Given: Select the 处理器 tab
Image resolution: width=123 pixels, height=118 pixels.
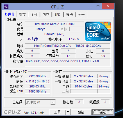Looking at the screenshot, I should tap(10, 14).
